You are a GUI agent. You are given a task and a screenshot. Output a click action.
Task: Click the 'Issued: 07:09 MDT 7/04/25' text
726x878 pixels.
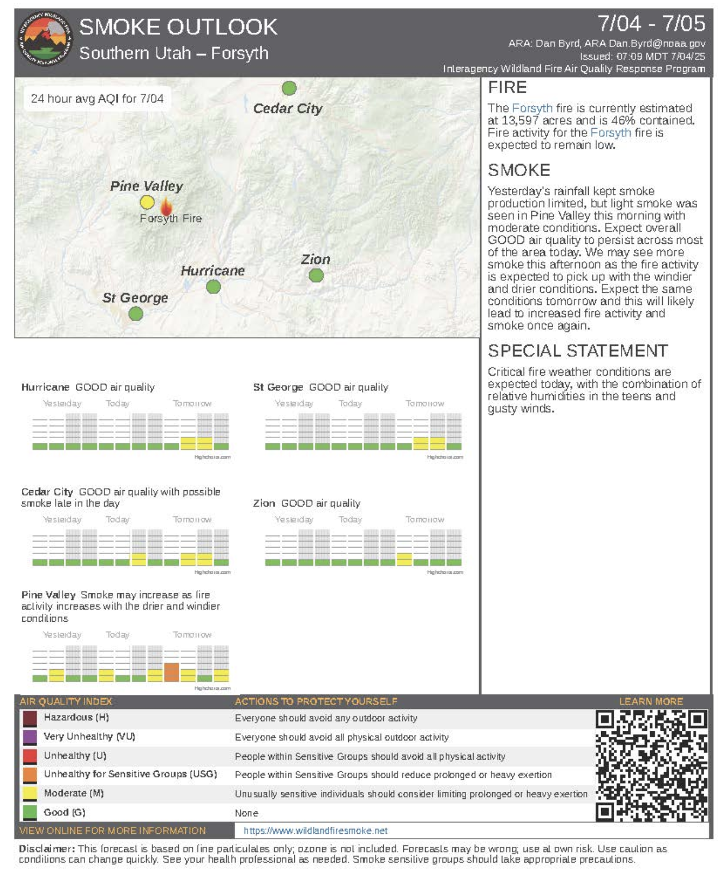[643, 56]
